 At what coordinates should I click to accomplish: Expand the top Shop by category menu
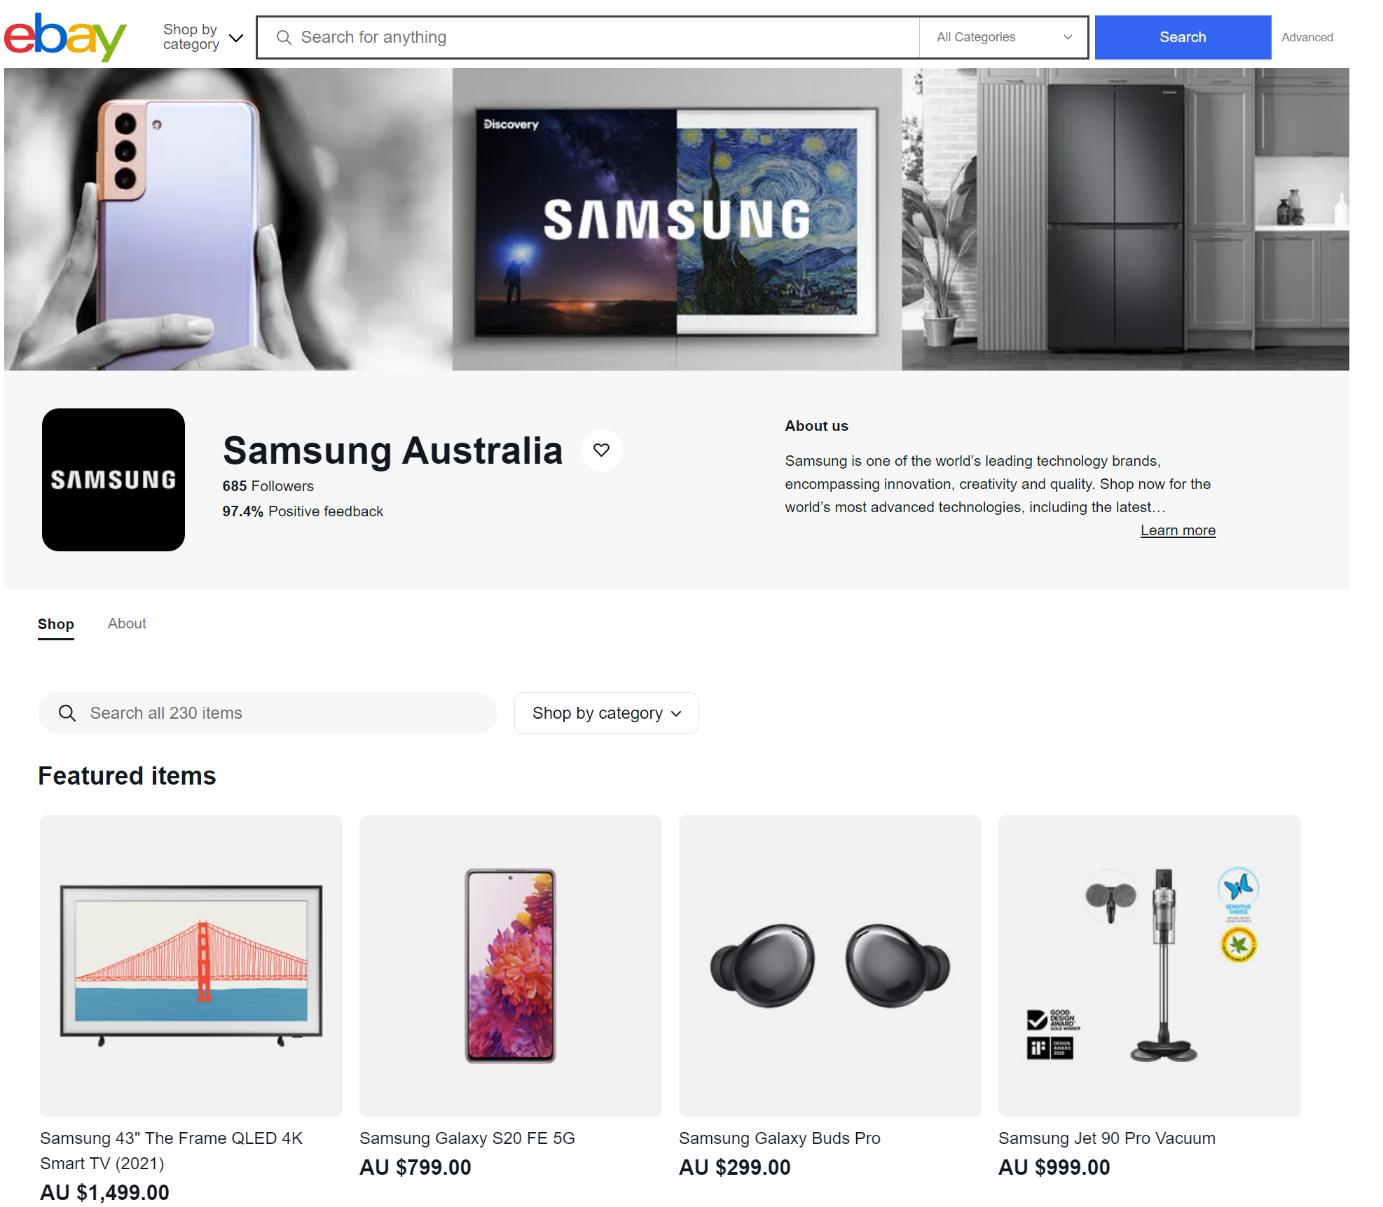(203, 37)
